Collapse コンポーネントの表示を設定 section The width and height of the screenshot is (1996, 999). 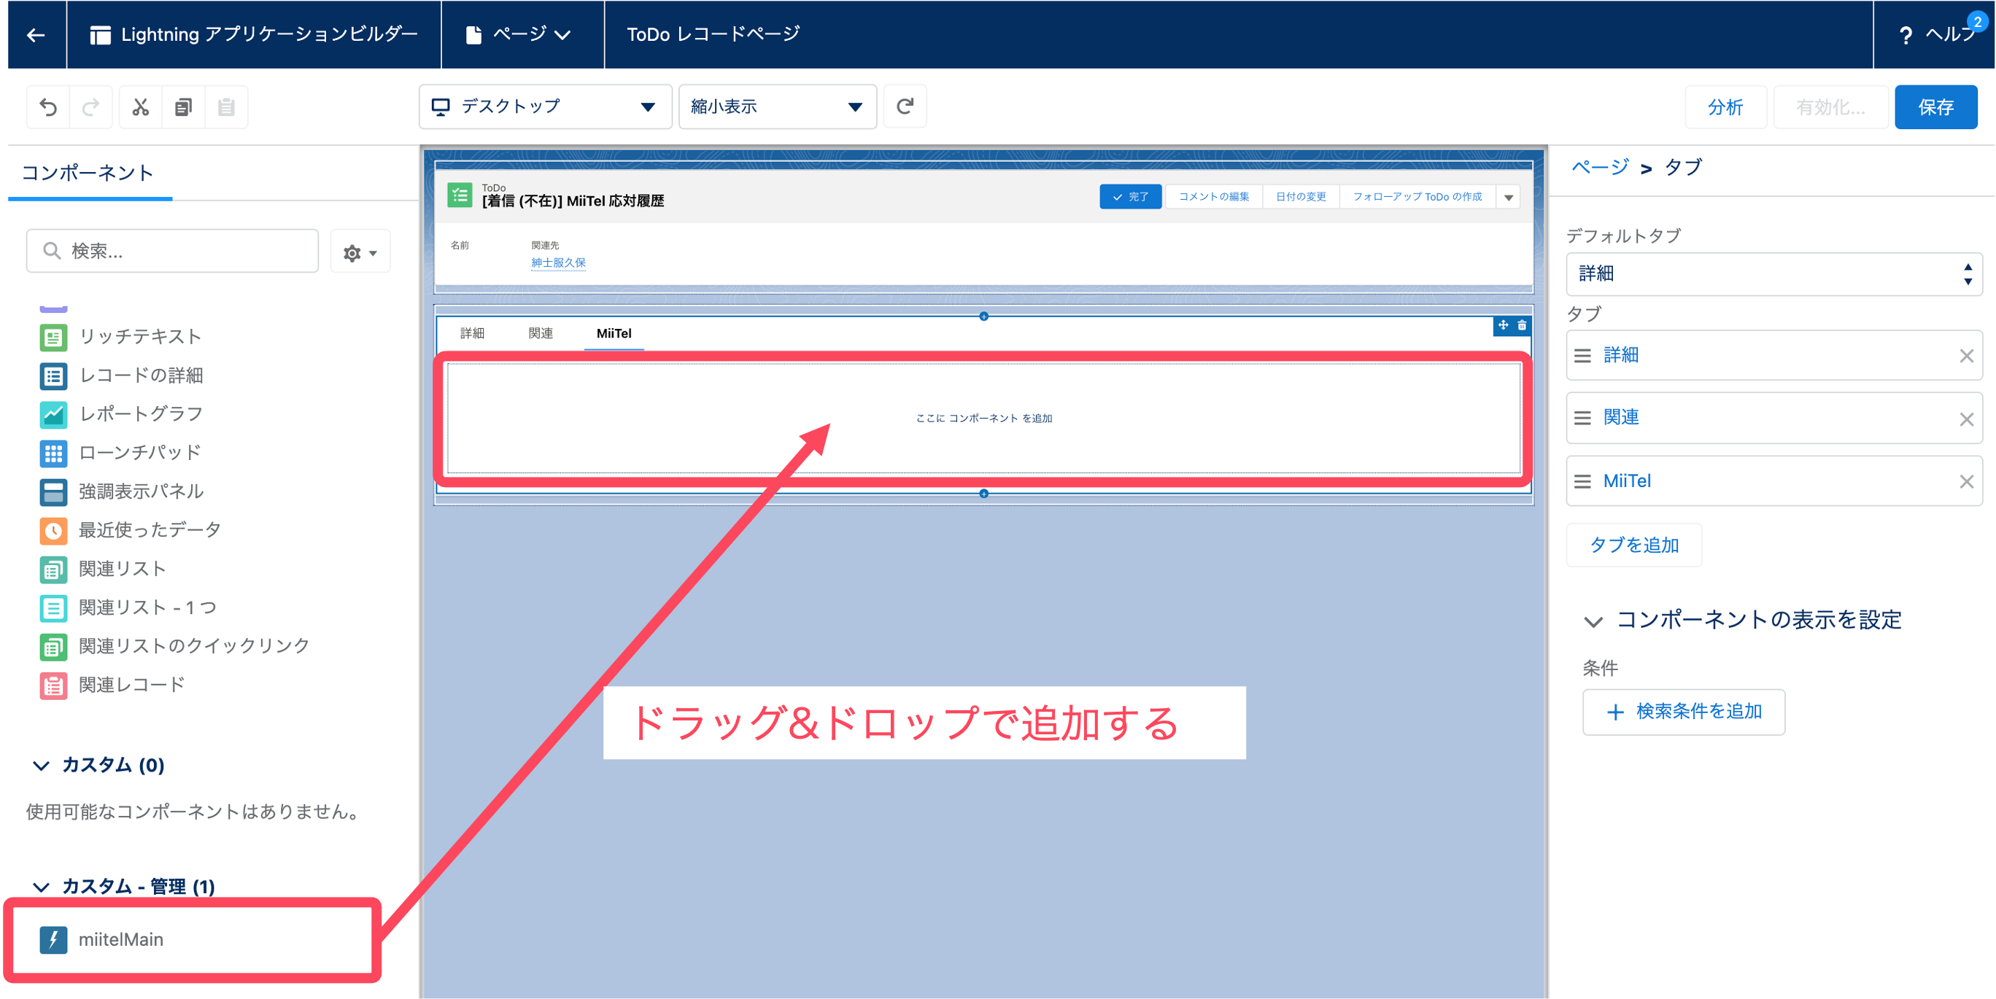[1593, 622]
